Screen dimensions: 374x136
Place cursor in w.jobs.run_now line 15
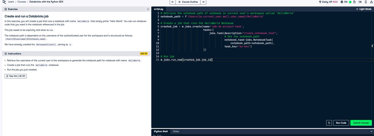point(187,59)
